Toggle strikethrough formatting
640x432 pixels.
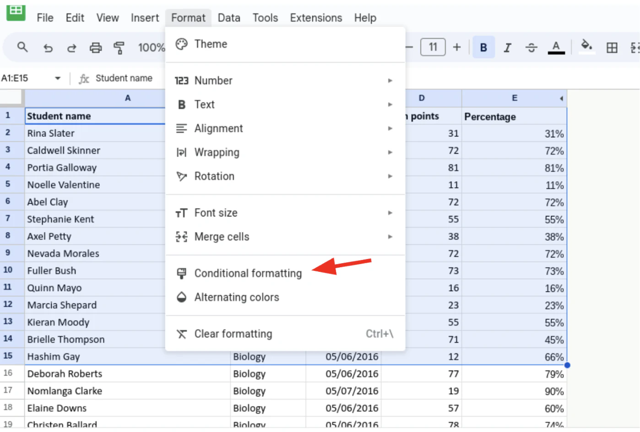click(x=531, y=48)
